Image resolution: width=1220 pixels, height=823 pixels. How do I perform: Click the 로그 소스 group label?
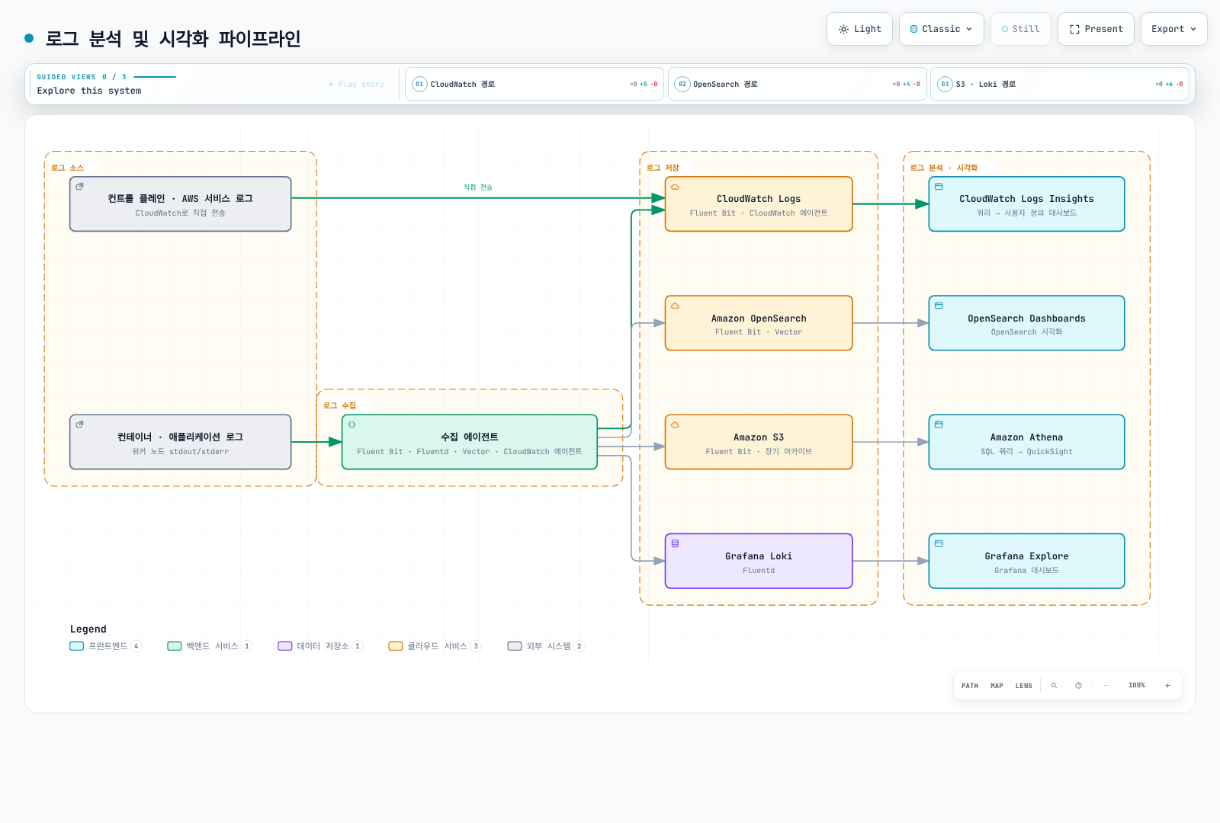(x=67, y=168)
